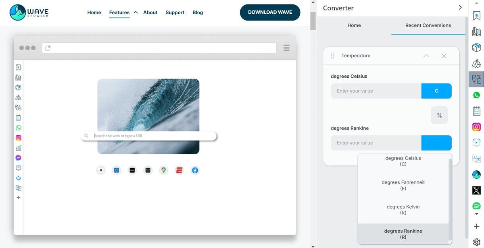
Task: Open the X (Twitter) sidebar icon
Action: [476, 190]
